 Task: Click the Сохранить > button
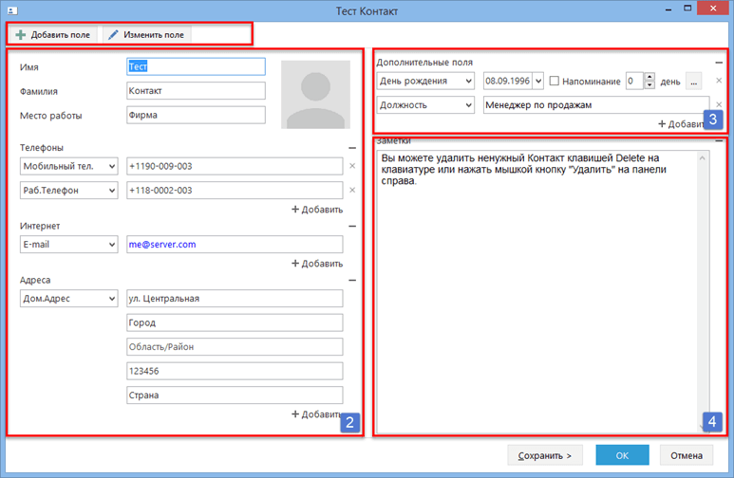point(545,455)
